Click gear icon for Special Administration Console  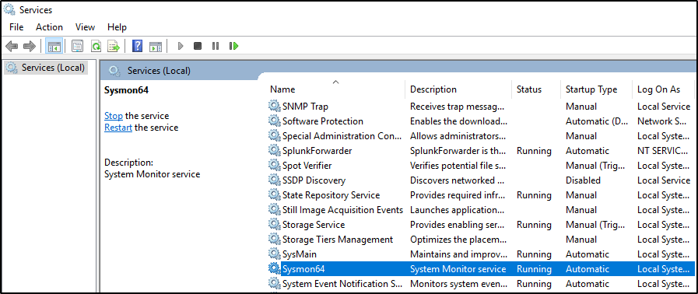click(274, 135)
